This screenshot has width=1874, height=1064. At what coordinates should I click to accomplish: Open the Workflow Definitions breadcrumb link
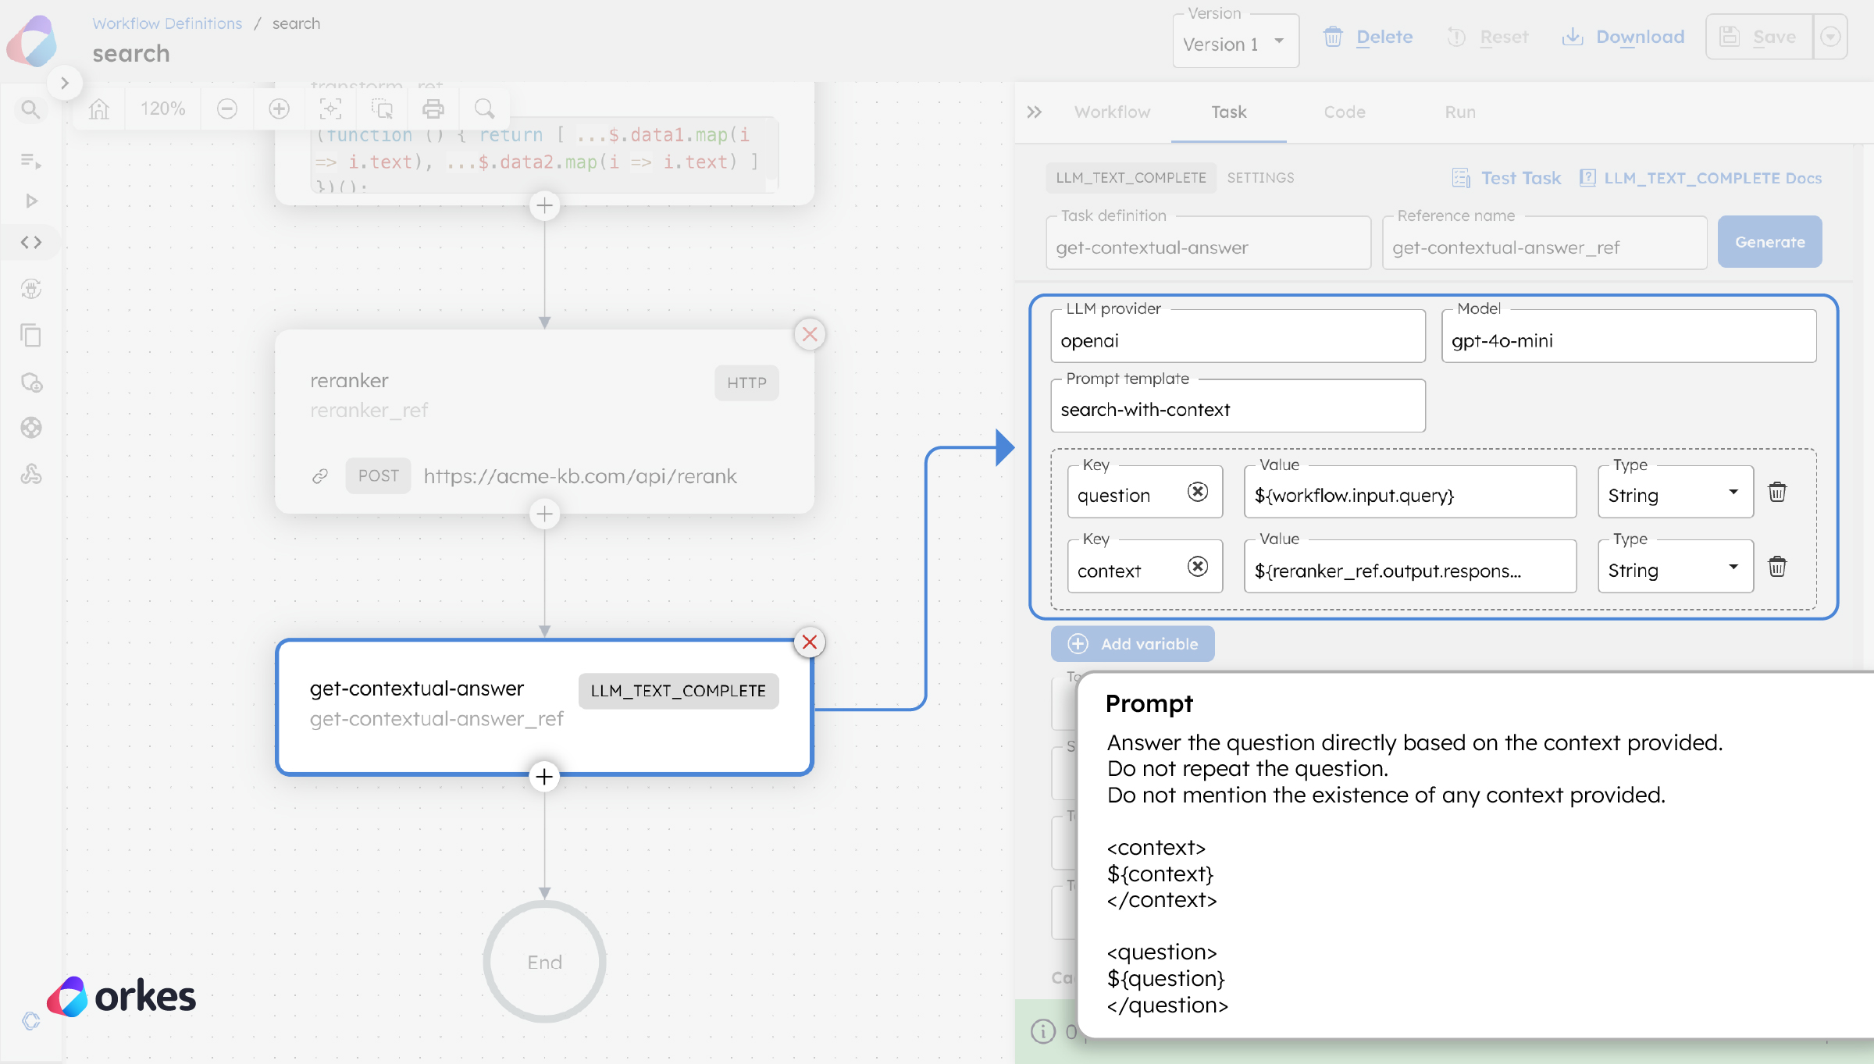click(x=166, y=23)
